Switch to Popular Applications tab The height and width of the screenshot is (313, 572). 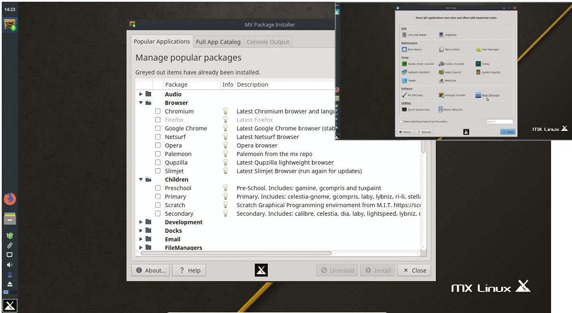[x=162, y=41]
